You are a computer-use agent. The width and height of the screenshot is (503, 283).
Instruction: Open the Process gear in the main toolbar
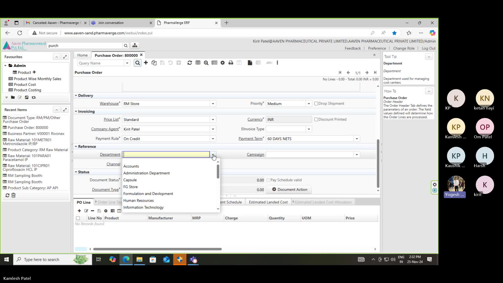(x=223, y=63)
